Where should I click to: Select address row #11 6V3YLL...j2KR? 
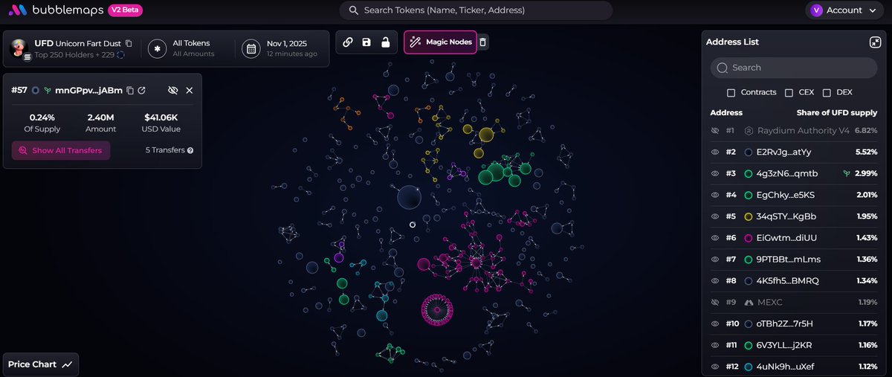794,346
